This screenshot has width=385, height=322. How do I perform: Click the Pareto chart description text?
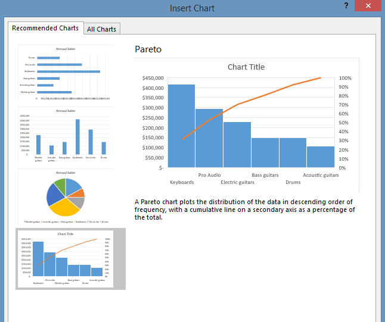[244, 210]
